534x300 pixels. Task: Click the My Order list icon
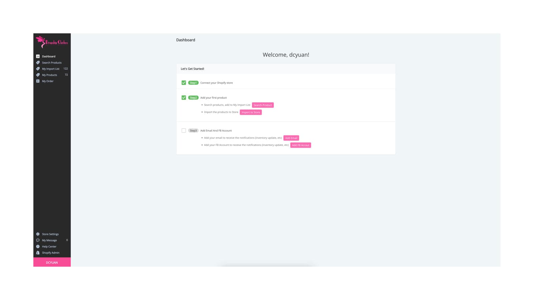click(x=38, y=81)
